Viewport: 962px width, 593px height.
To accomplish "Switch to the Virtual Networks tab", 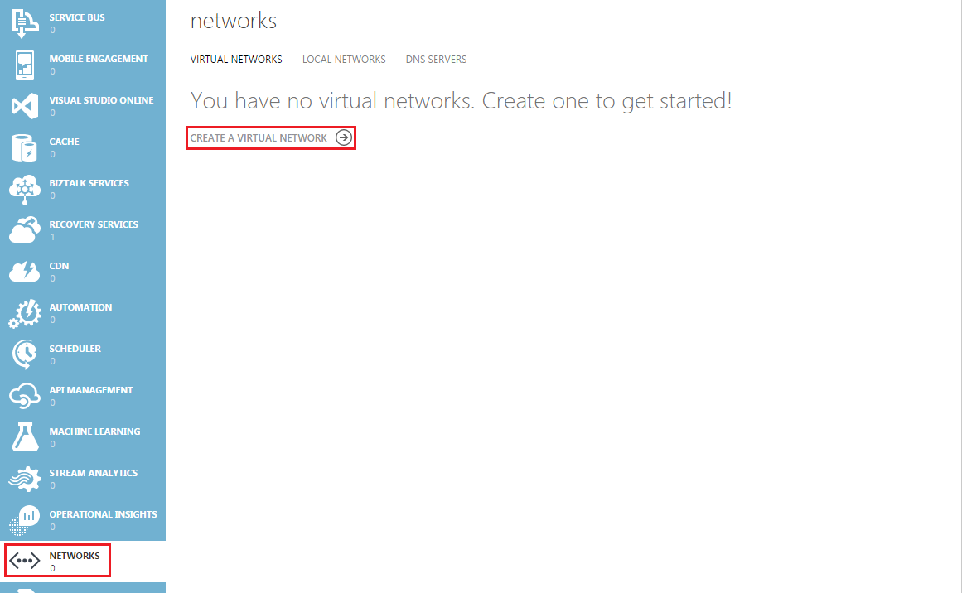I will tap(236, 60).
